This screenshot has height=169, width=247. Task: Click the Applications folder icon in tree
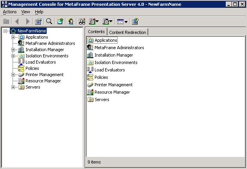21,37
